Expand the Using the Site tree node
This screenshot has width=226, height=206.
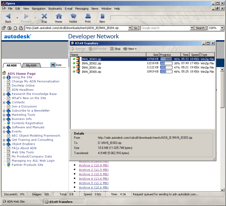point(4,77)
